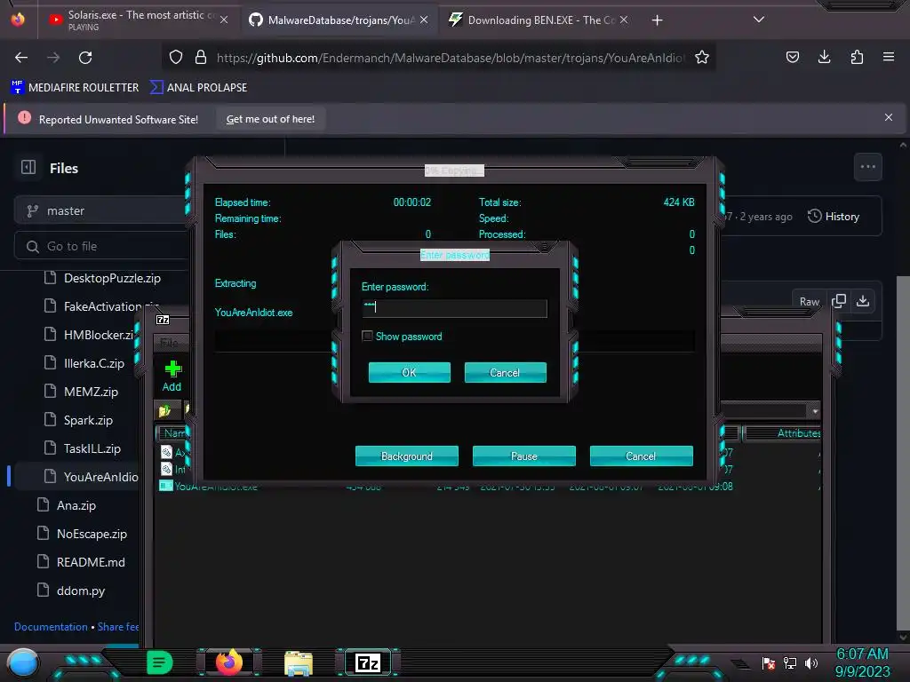The image size is (910, 682).
Task: Go forward in Firefox
Action: pyautogui.click(x=52, y=58)
